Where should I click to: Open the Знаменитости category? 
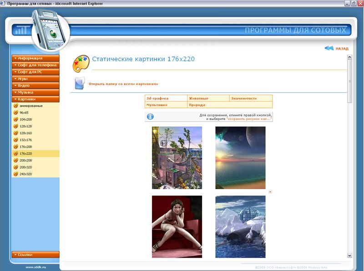[x=244, y=98]
